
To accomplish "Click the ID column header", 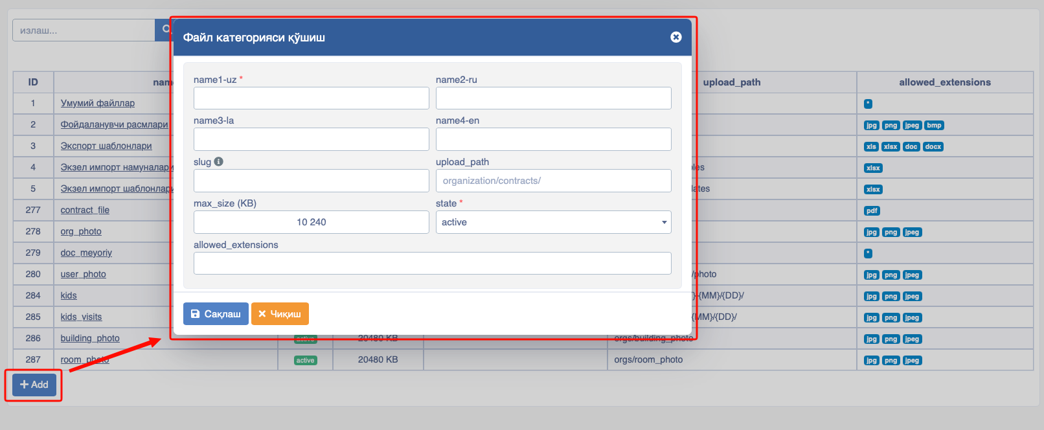I will [33, 82].
